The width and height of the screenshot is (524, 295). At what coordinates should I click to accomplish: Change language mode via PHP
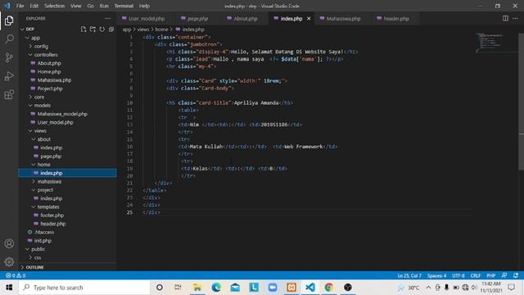coord(491,275)
